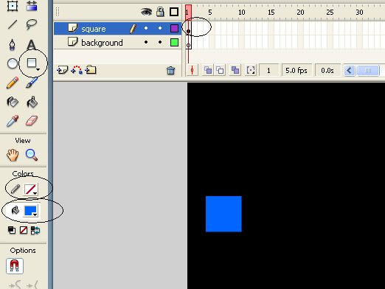Image resolution: width=385 pixels, height=289 pixels.
Task: Select keyframe 1 of background layer
Action: point(188,42)
